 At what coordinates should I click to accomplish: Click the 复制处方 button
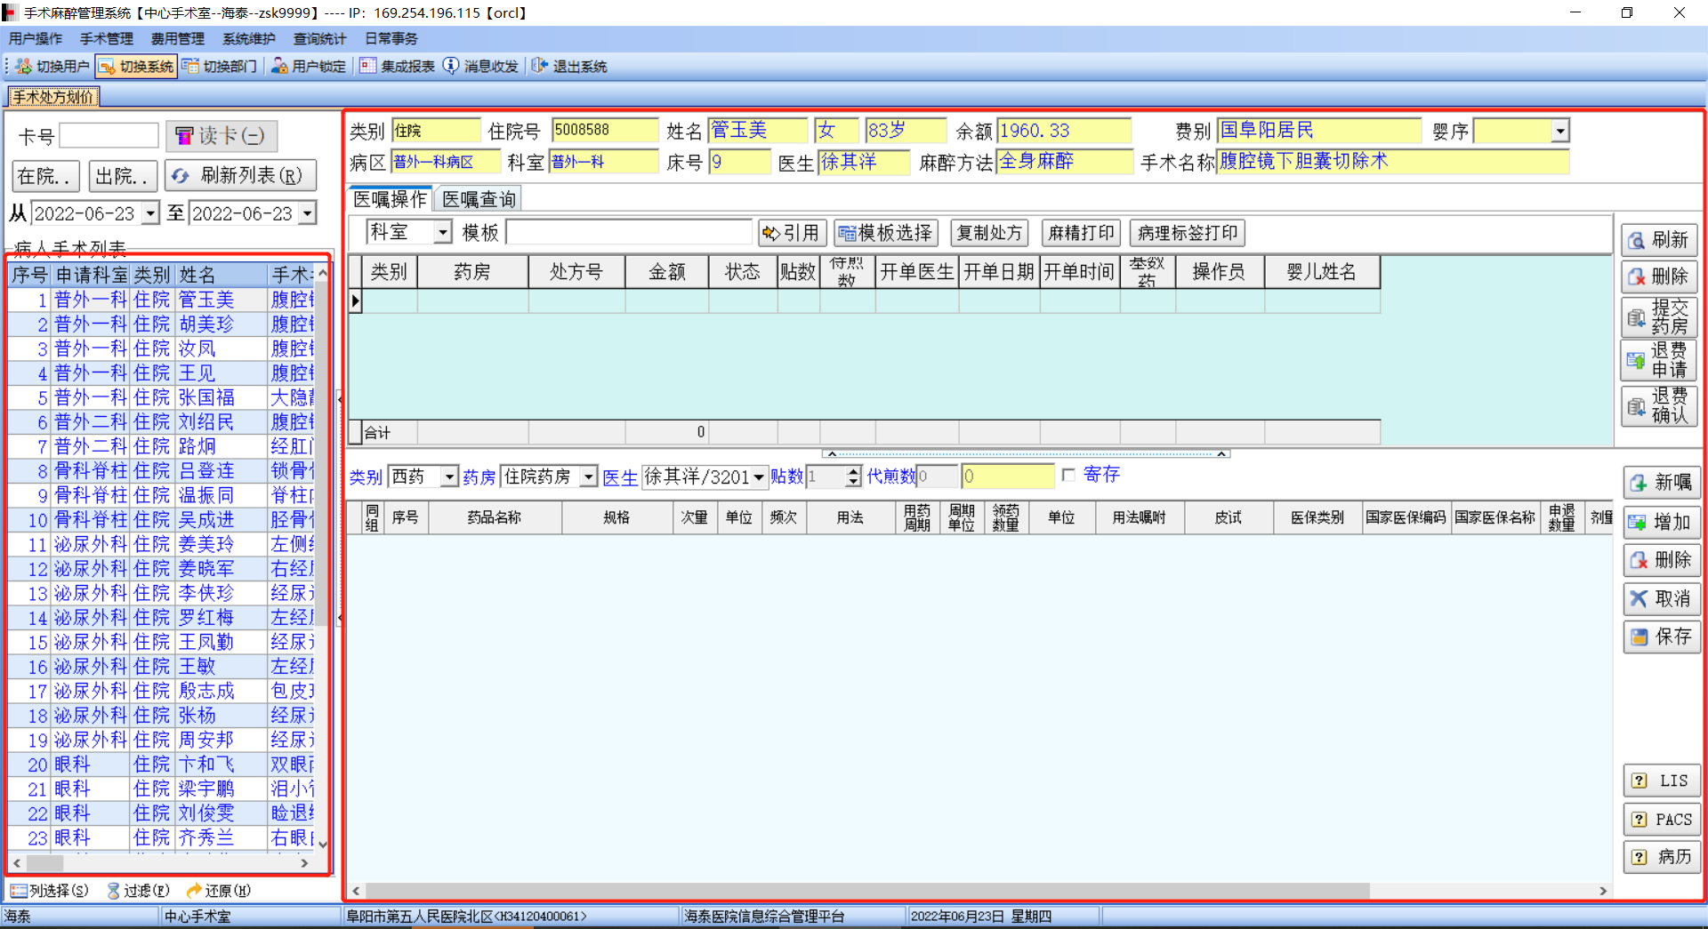pos(989,233)
